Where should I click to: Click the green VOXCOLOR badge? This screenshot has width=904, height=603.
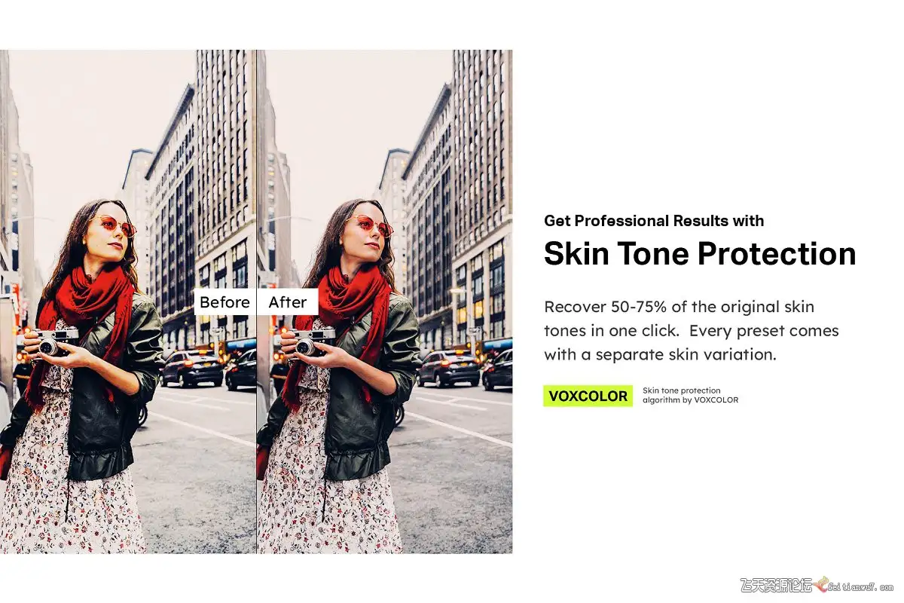tap(588, 396)
